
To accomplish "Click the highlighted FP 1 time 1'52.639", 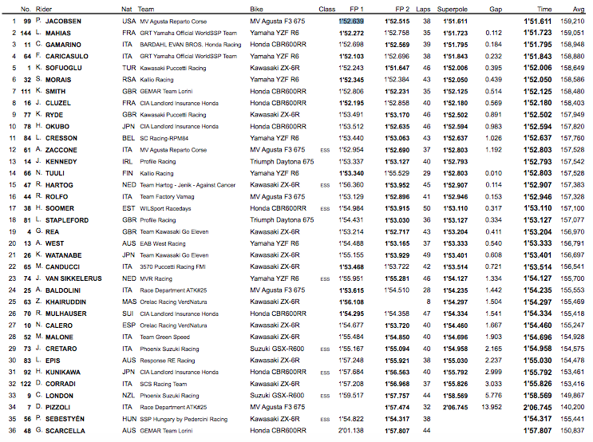I will (x=351, y=22).
